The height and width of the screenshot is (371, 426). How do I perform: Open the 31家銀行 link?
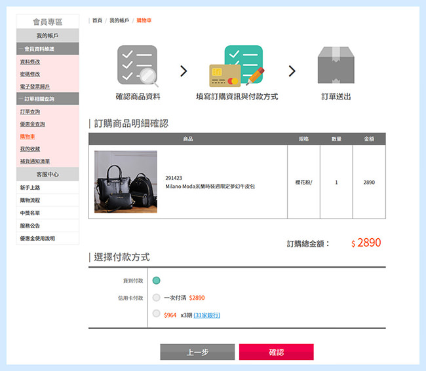(206, 315)
